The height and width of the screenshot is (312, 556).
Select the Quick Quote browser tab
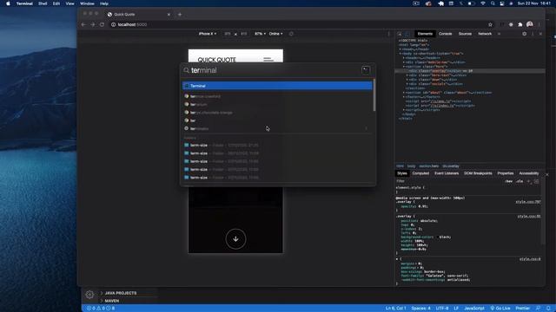138,15
